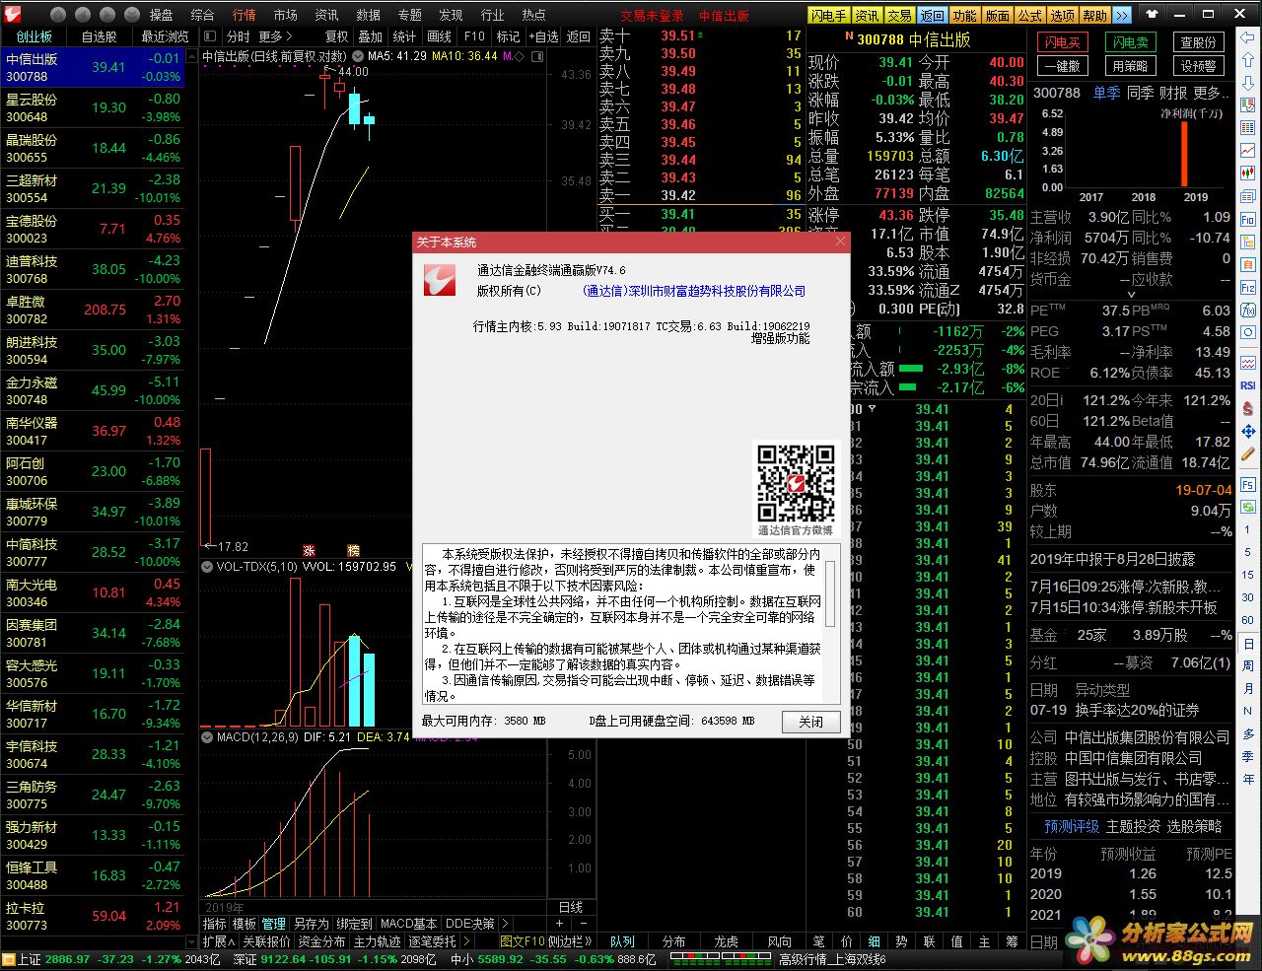Viewport: 1262px width, 971px height.
Task: Click the red 涨 marker on the chart
Action: [310, 551]
